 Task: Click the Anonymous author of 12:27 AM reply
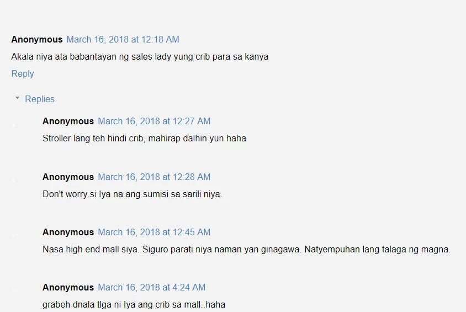coord(68,121)
